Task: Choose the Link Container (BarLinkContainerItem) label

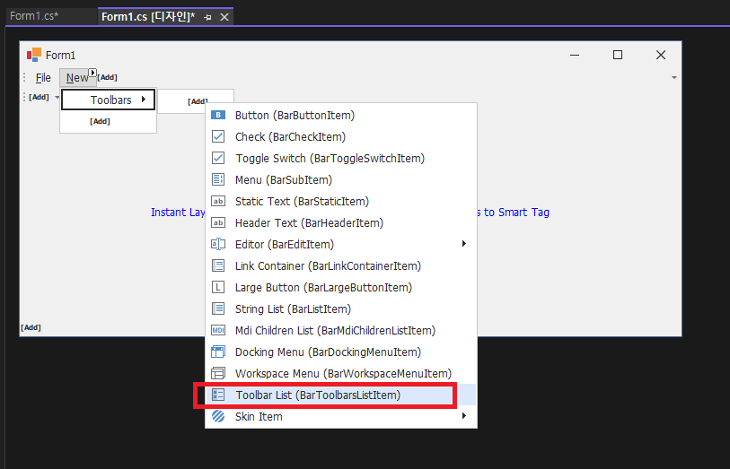Action: 329,265
